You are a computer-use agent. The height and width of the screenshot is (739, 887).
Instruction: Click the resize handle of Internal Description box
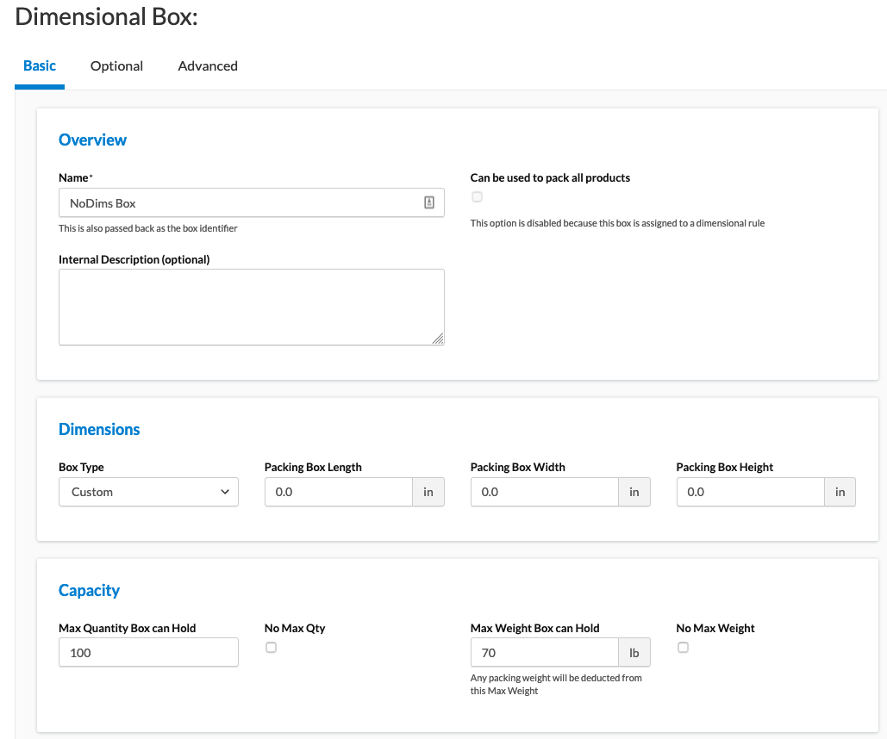click(x=438, y=338)
